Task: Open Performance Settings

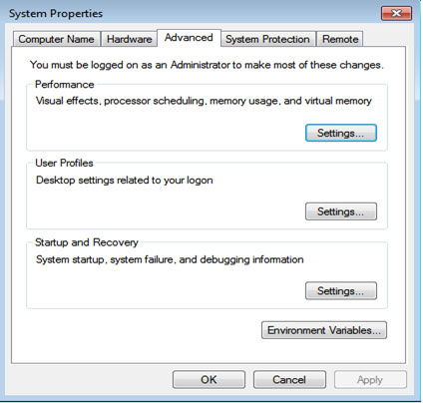Action: tap(341, 133)
